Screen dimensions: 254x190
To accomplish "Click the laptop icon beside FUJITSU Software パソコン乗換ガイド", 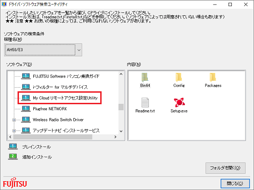I will pyautogui.click(x=26, y=76).
